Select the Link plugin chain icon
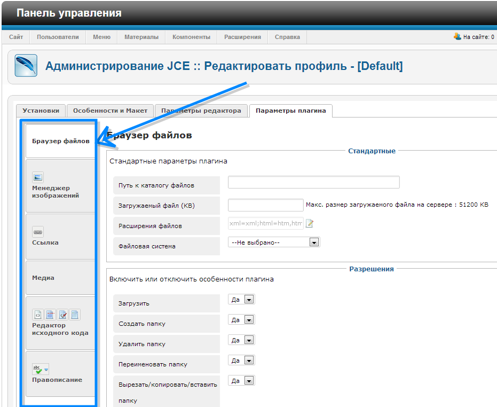 tap(38, 232)
